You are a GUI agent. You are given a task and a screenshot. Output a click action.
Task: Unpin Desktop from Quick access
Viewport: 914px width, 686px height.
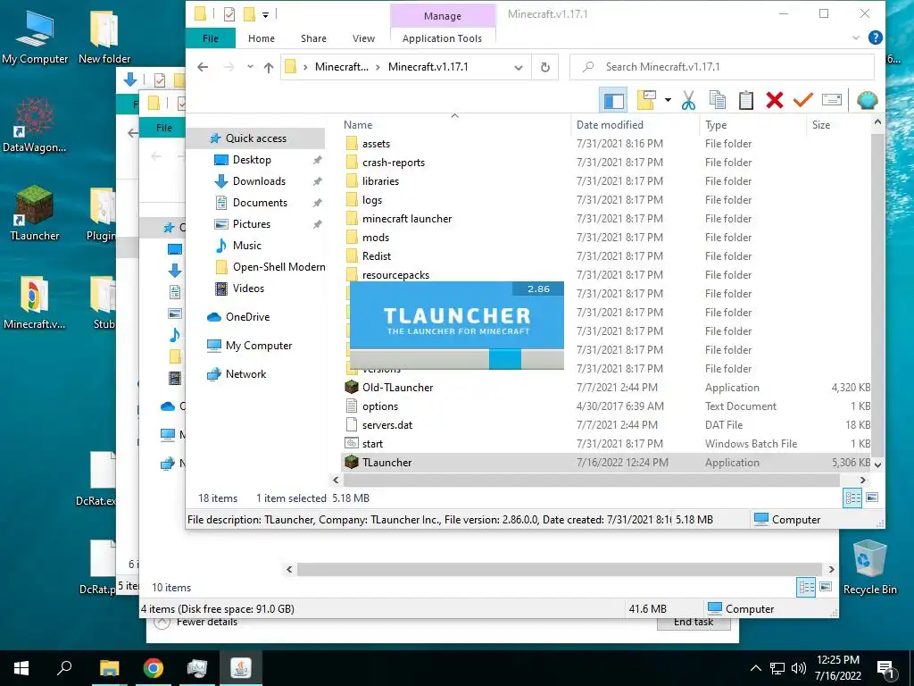317,160
